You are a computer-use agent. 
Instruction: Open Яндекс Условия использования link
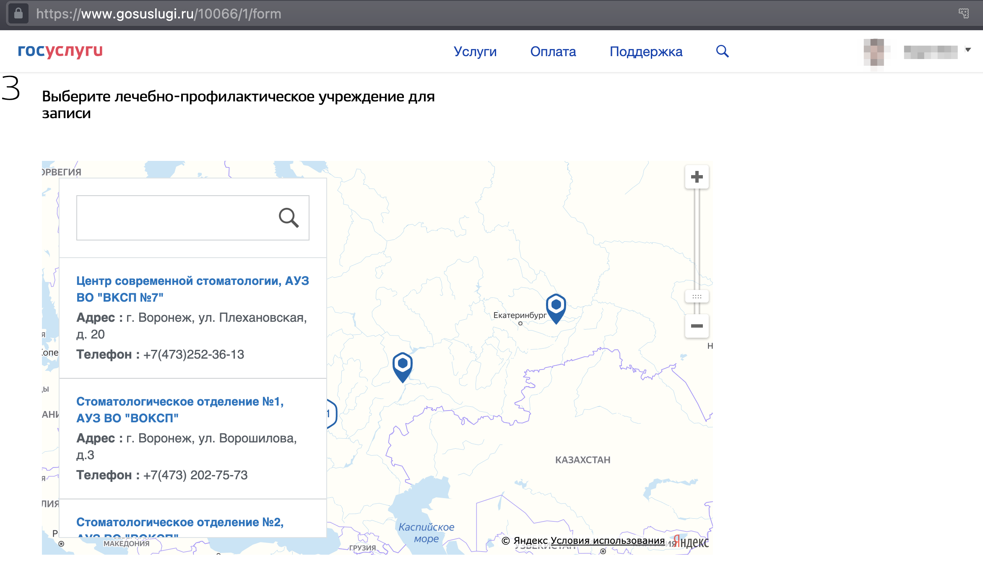coord(608,540)
